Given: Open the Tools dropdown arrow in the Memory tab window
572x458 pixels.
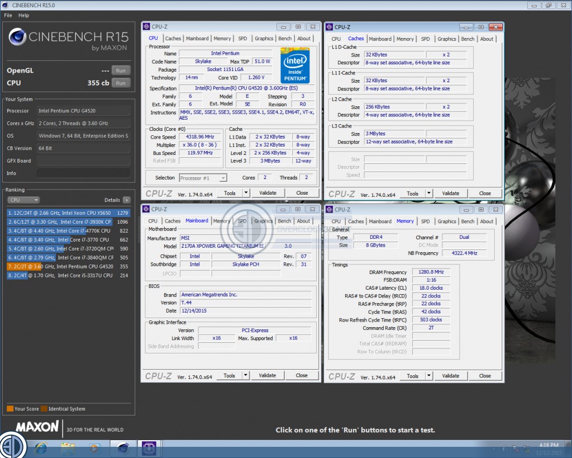Looking at the screenshot, I should 428,375.
